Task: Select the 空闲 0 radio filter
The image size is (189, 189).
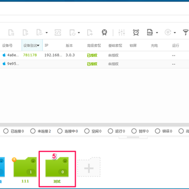Action: (x=87, y=131)
